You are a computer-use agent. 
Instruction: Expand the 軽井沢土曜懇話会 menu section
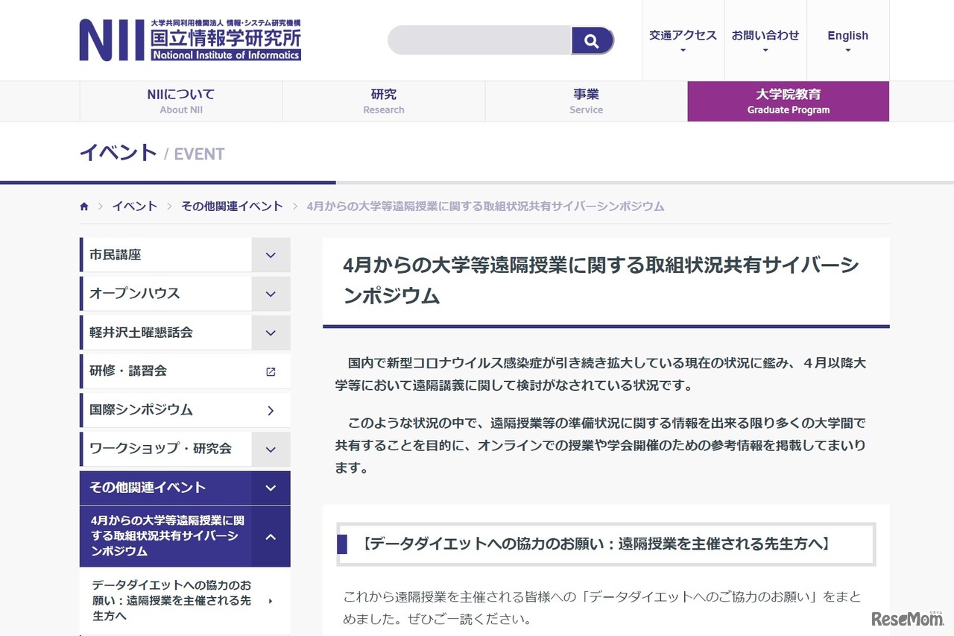click(271, 333)
